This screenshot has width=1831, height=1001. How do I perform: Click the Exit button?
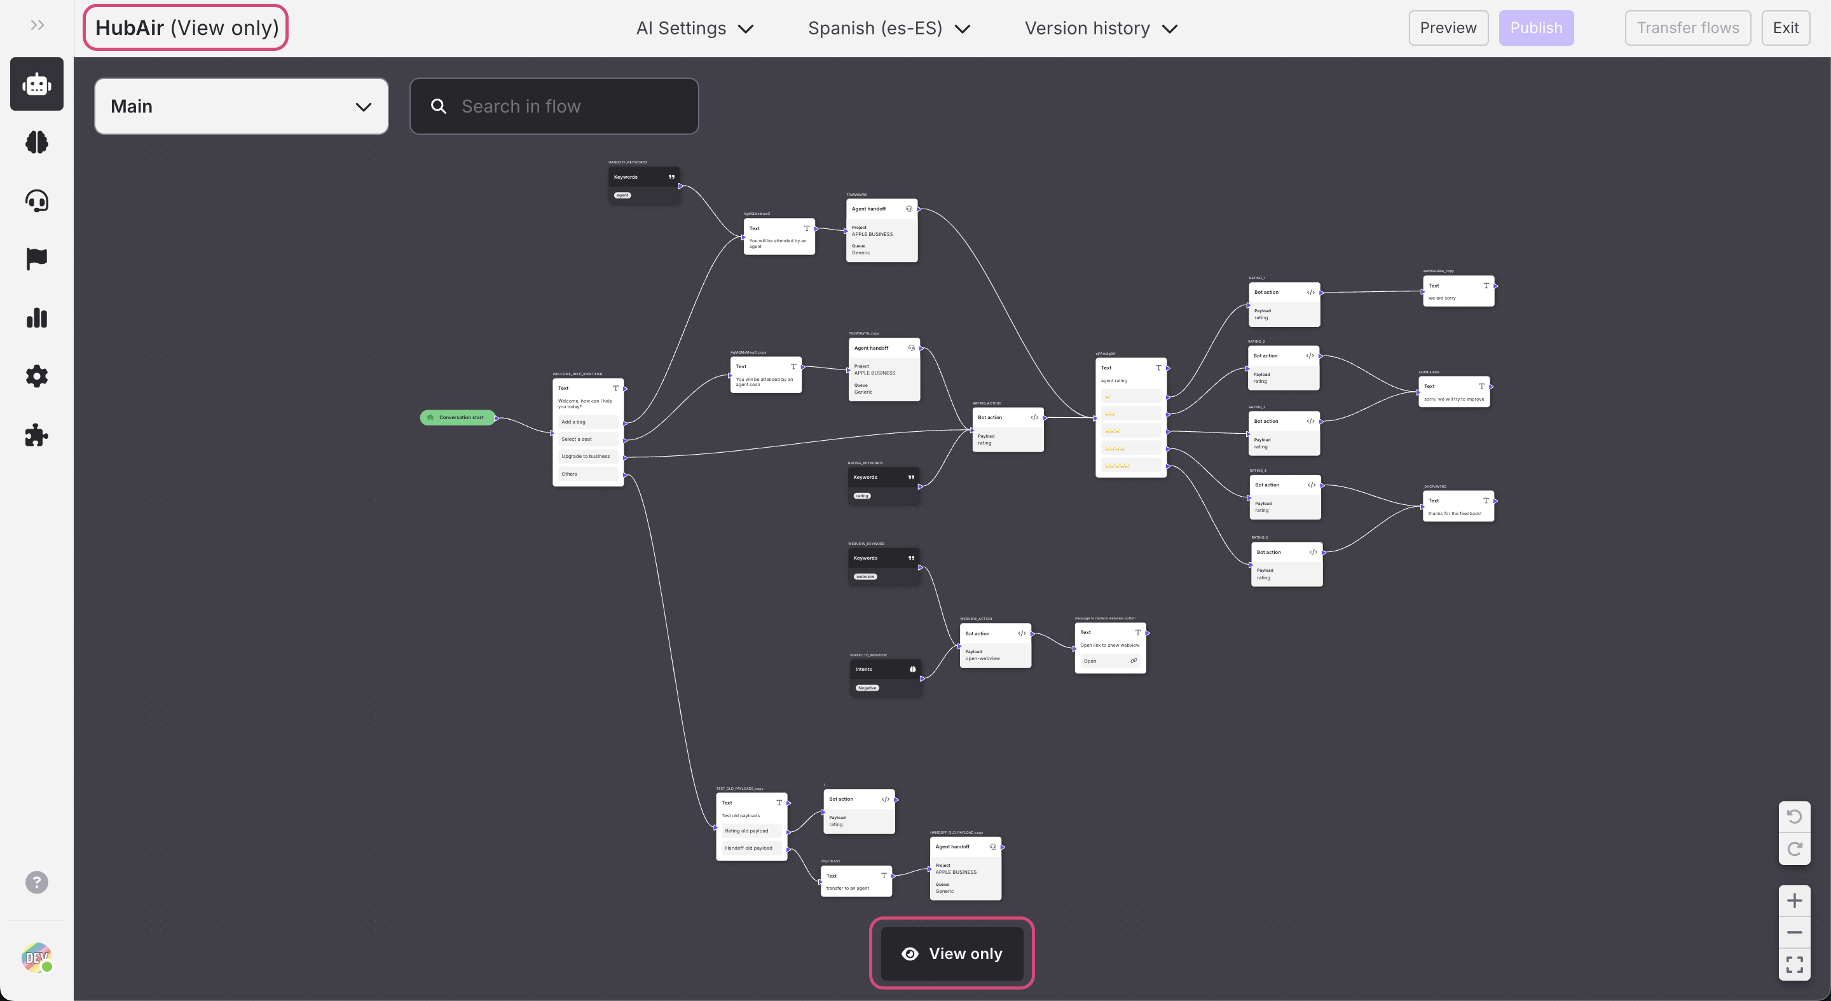click(1785, 28)
